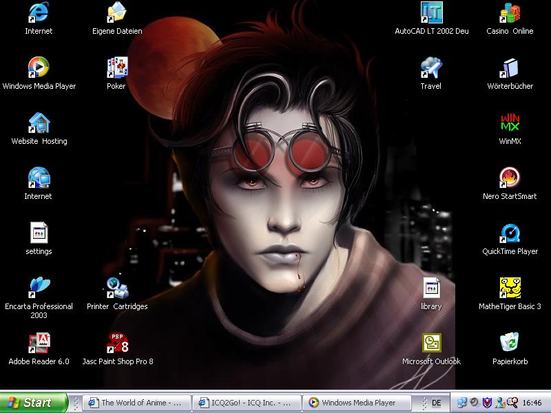This screenshot has width=551, height=413.
Task: Select the Papierkorb recycle bin icon
Action: (510, 342)
